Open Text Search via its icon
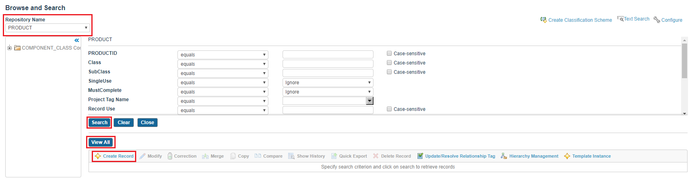This screenshot has height=179, width=690. pyautogui.click(x=620, y=19)
